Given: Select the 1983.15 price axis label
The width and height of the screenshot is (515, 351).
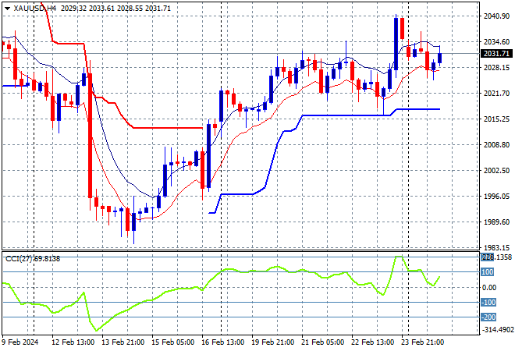Looking at the screenshot, I should tap(496, 247).
